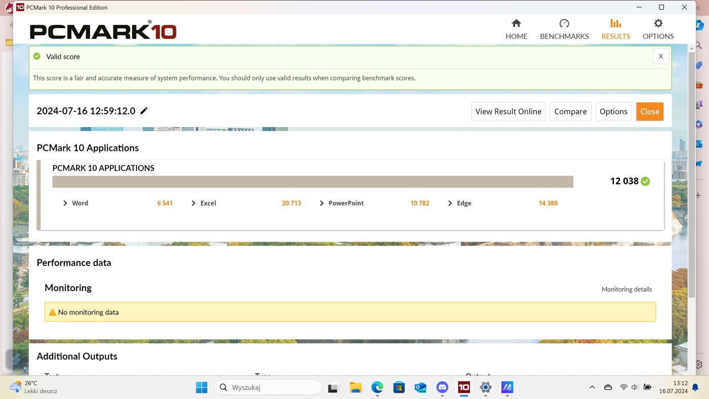Image resolution: width=709 pixels, height=399 pixels.
Task: Click the 12 038 overall score
Action: point(624,181)
